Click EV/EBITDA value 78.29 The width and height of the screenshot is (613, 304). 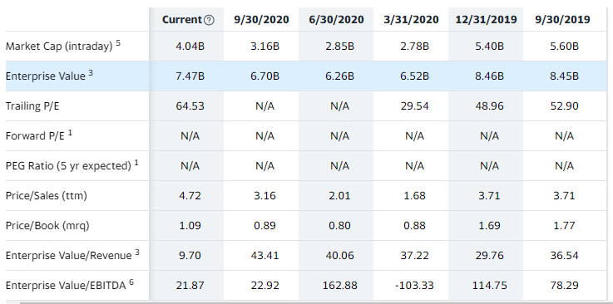564,285
